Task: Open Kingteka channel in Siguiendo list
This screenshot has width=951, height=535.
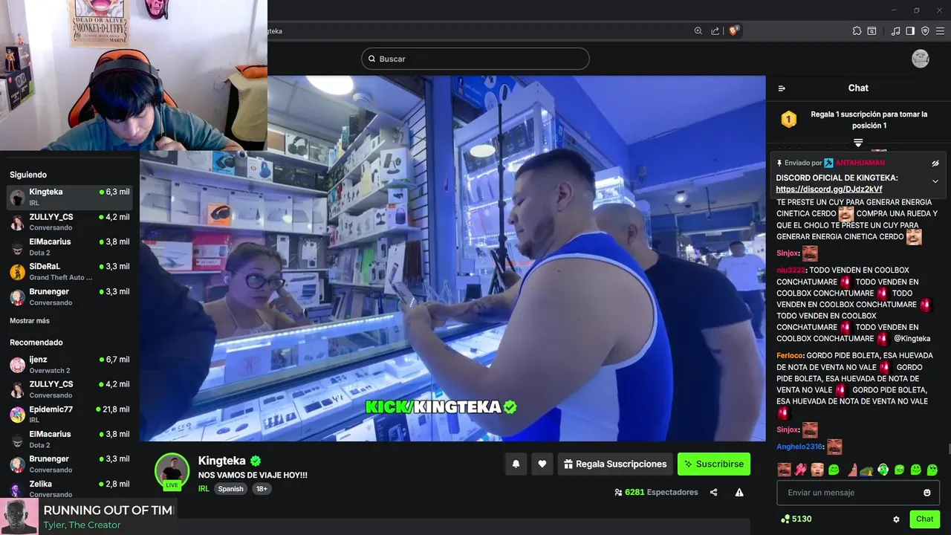Action: [x=70, y=197]
